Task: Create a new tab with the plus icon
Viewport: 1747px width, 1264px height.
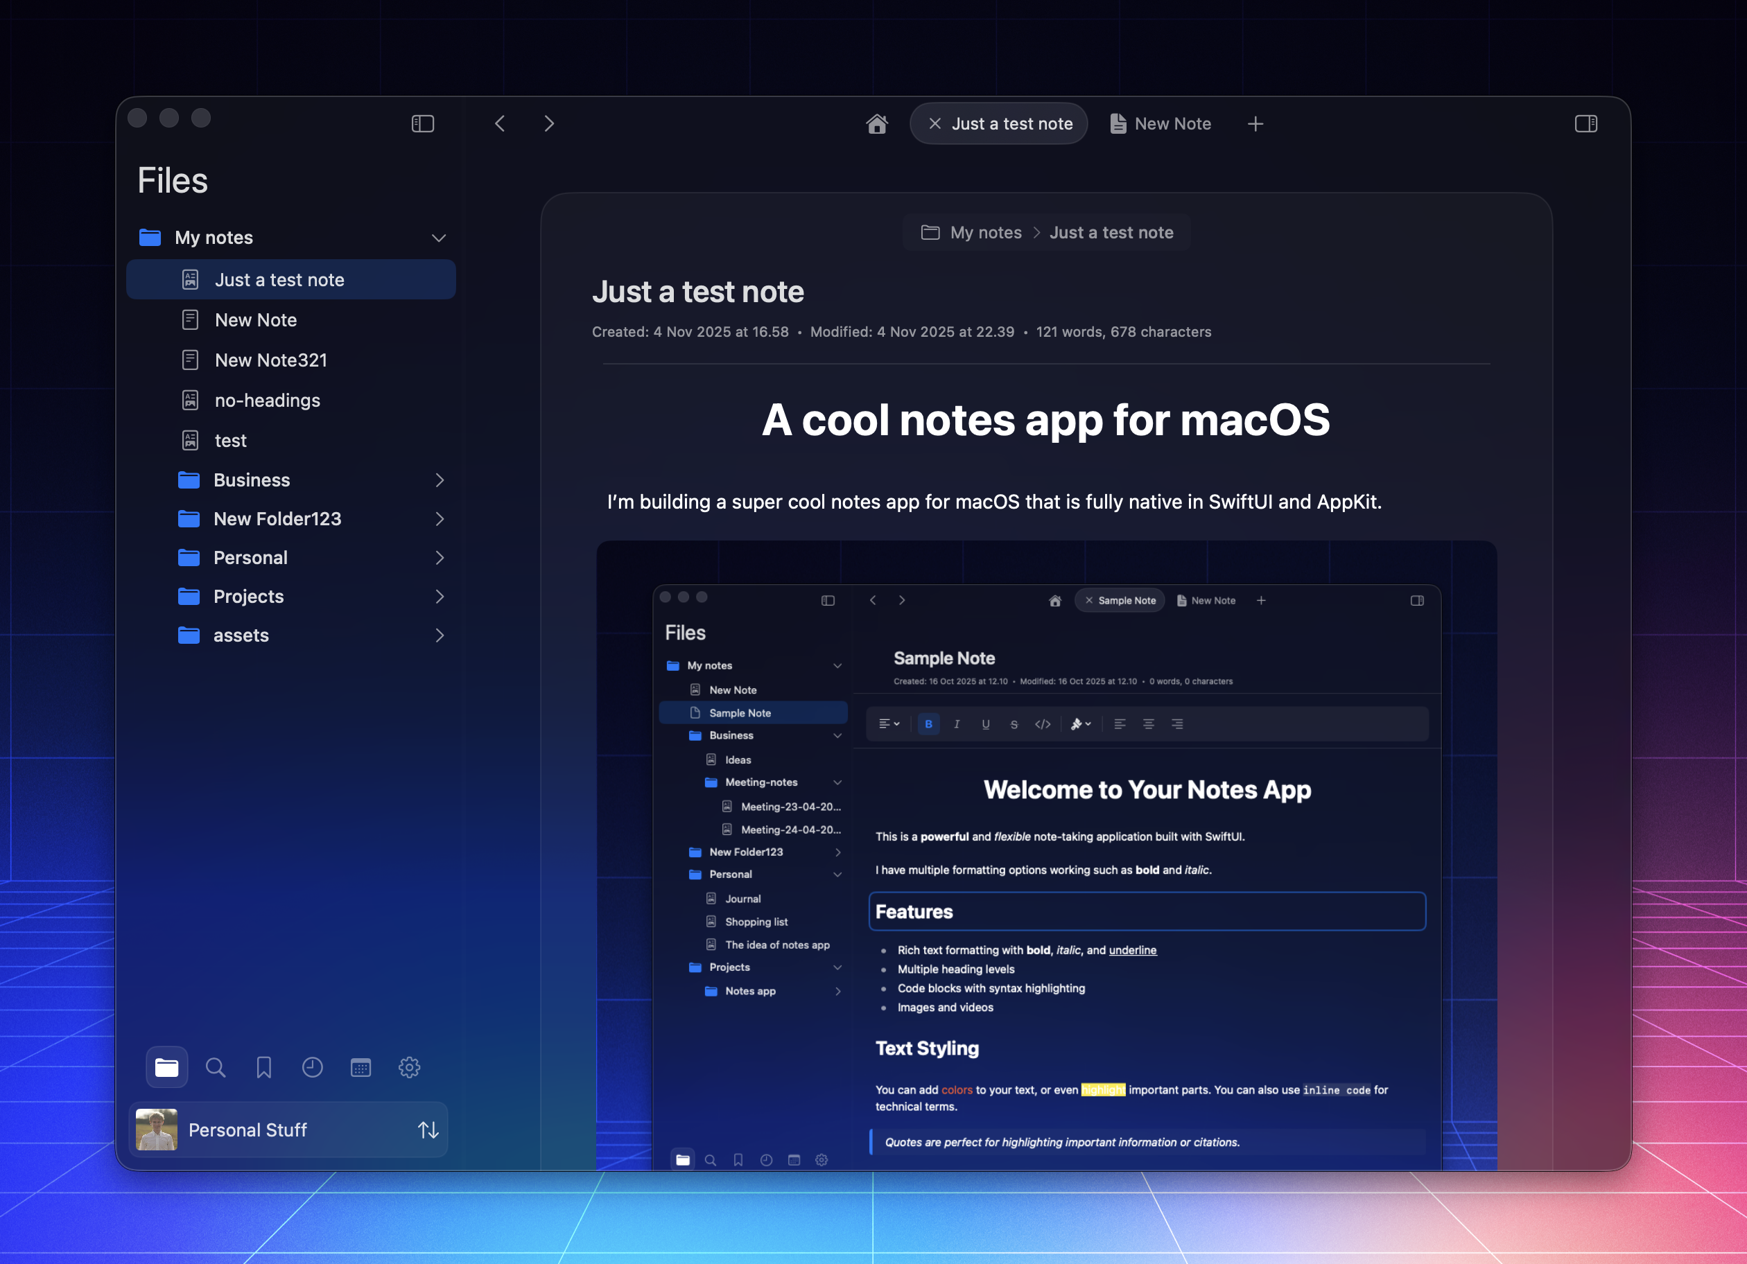Action: point(1255,123)
